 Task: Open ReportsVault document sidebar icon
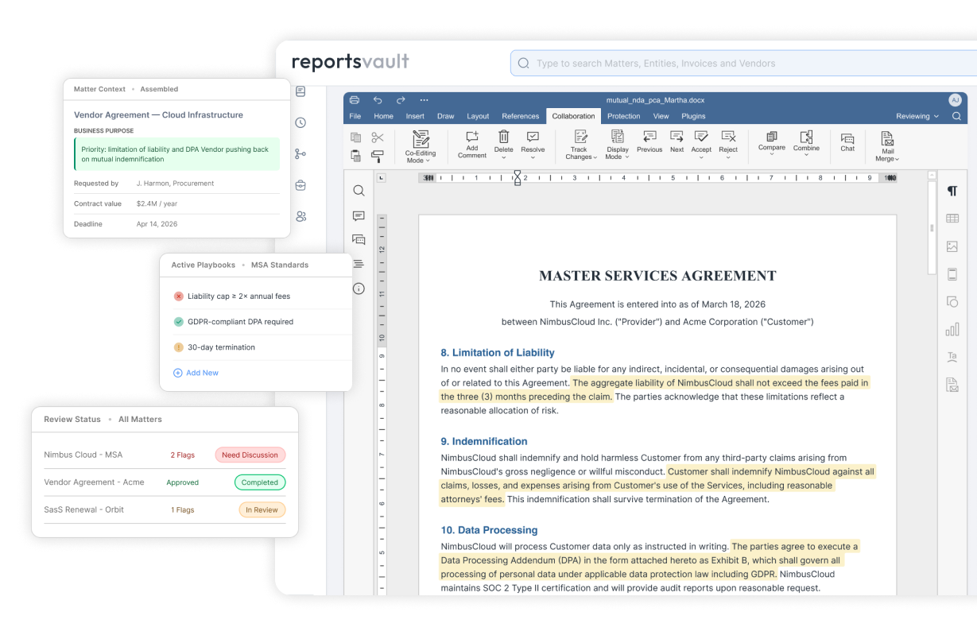(300, 92)
